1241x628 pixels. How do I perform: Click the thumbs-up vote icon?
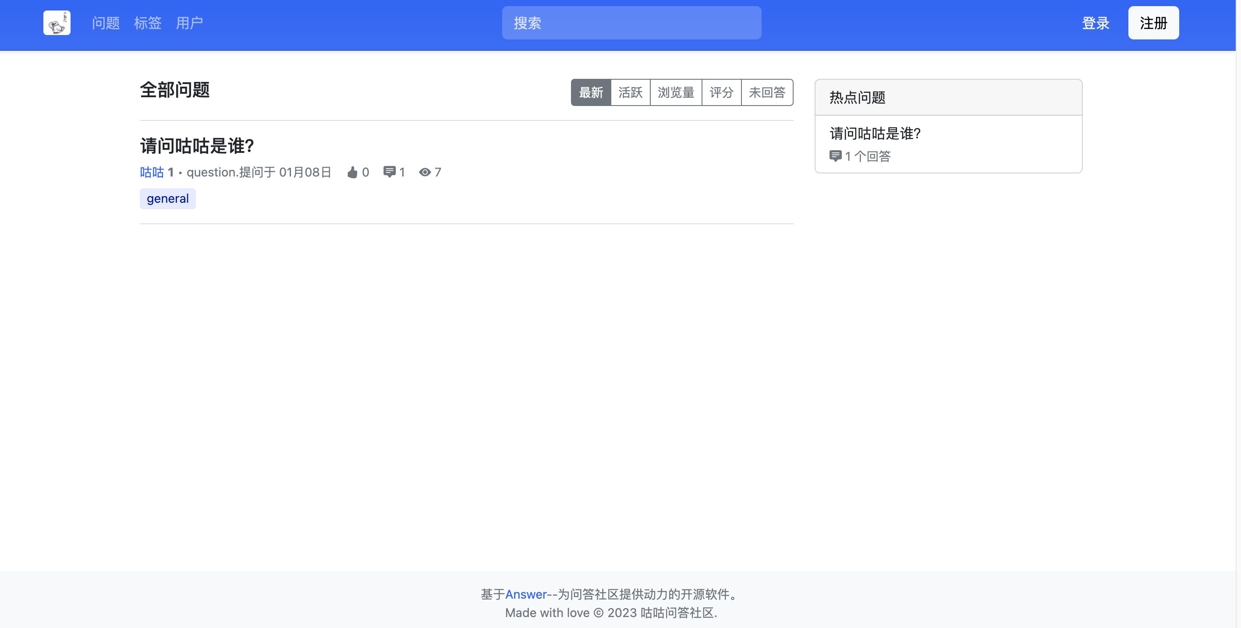click(x=352, y=173)
